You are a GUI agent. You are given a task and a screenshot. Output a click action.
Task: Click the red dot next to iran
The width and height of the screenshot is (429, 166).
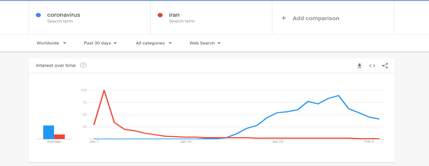pos(160,15)
